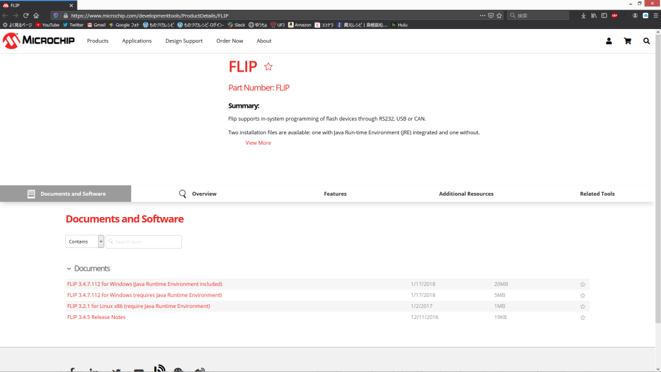661x372 pixels.
Task: Click the browser forward arrow
Action: (x=15, y=15)
